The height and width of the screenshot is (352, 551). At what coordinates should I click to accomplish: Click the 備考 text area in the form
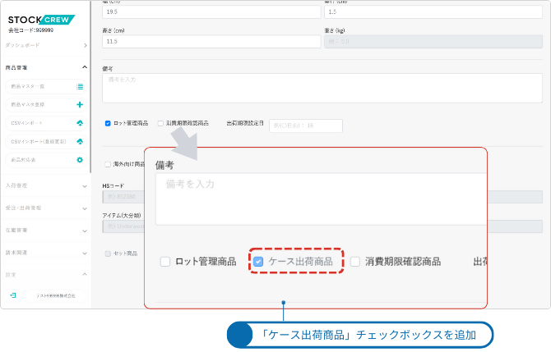point(322,88)
